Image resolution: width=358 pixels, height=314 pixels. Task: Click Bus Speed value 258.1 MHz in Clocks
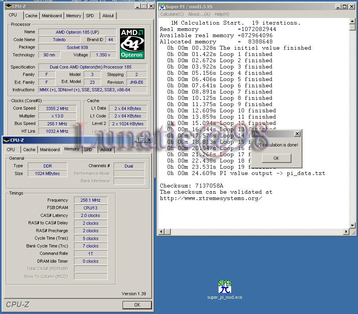[x=57, y=124]
